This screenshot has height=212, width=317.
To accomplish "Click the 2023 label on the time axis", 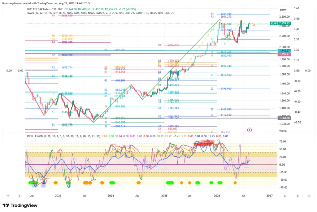I will 58,196.
